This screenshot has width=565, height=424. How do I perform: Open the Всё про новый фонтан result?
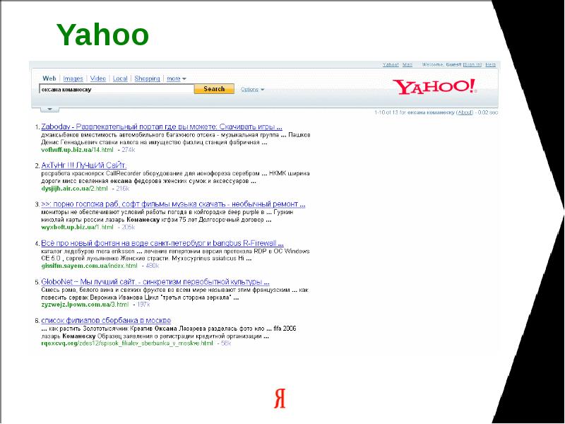[x=162, y=243]
